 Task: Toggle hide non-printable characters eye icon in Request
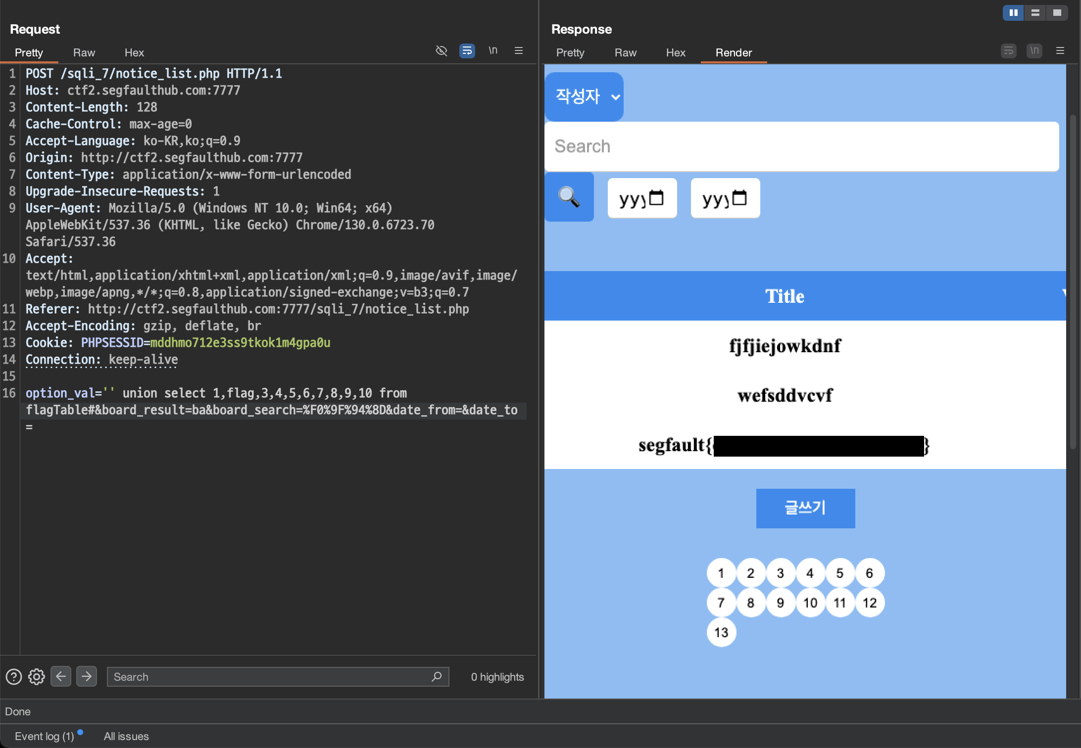point(441,50)
